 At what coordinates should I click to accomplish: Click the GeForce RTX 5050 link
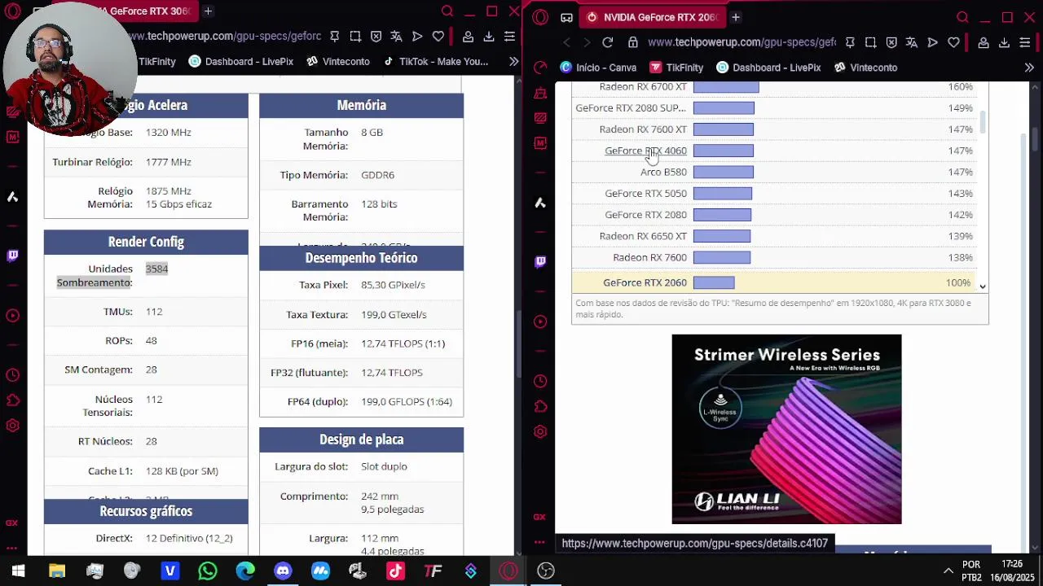coord(645,193)
